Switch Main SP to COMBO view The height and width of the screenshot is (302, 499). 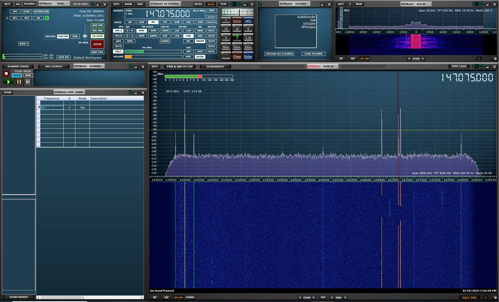pyautogui.click(x=190, y=298)
